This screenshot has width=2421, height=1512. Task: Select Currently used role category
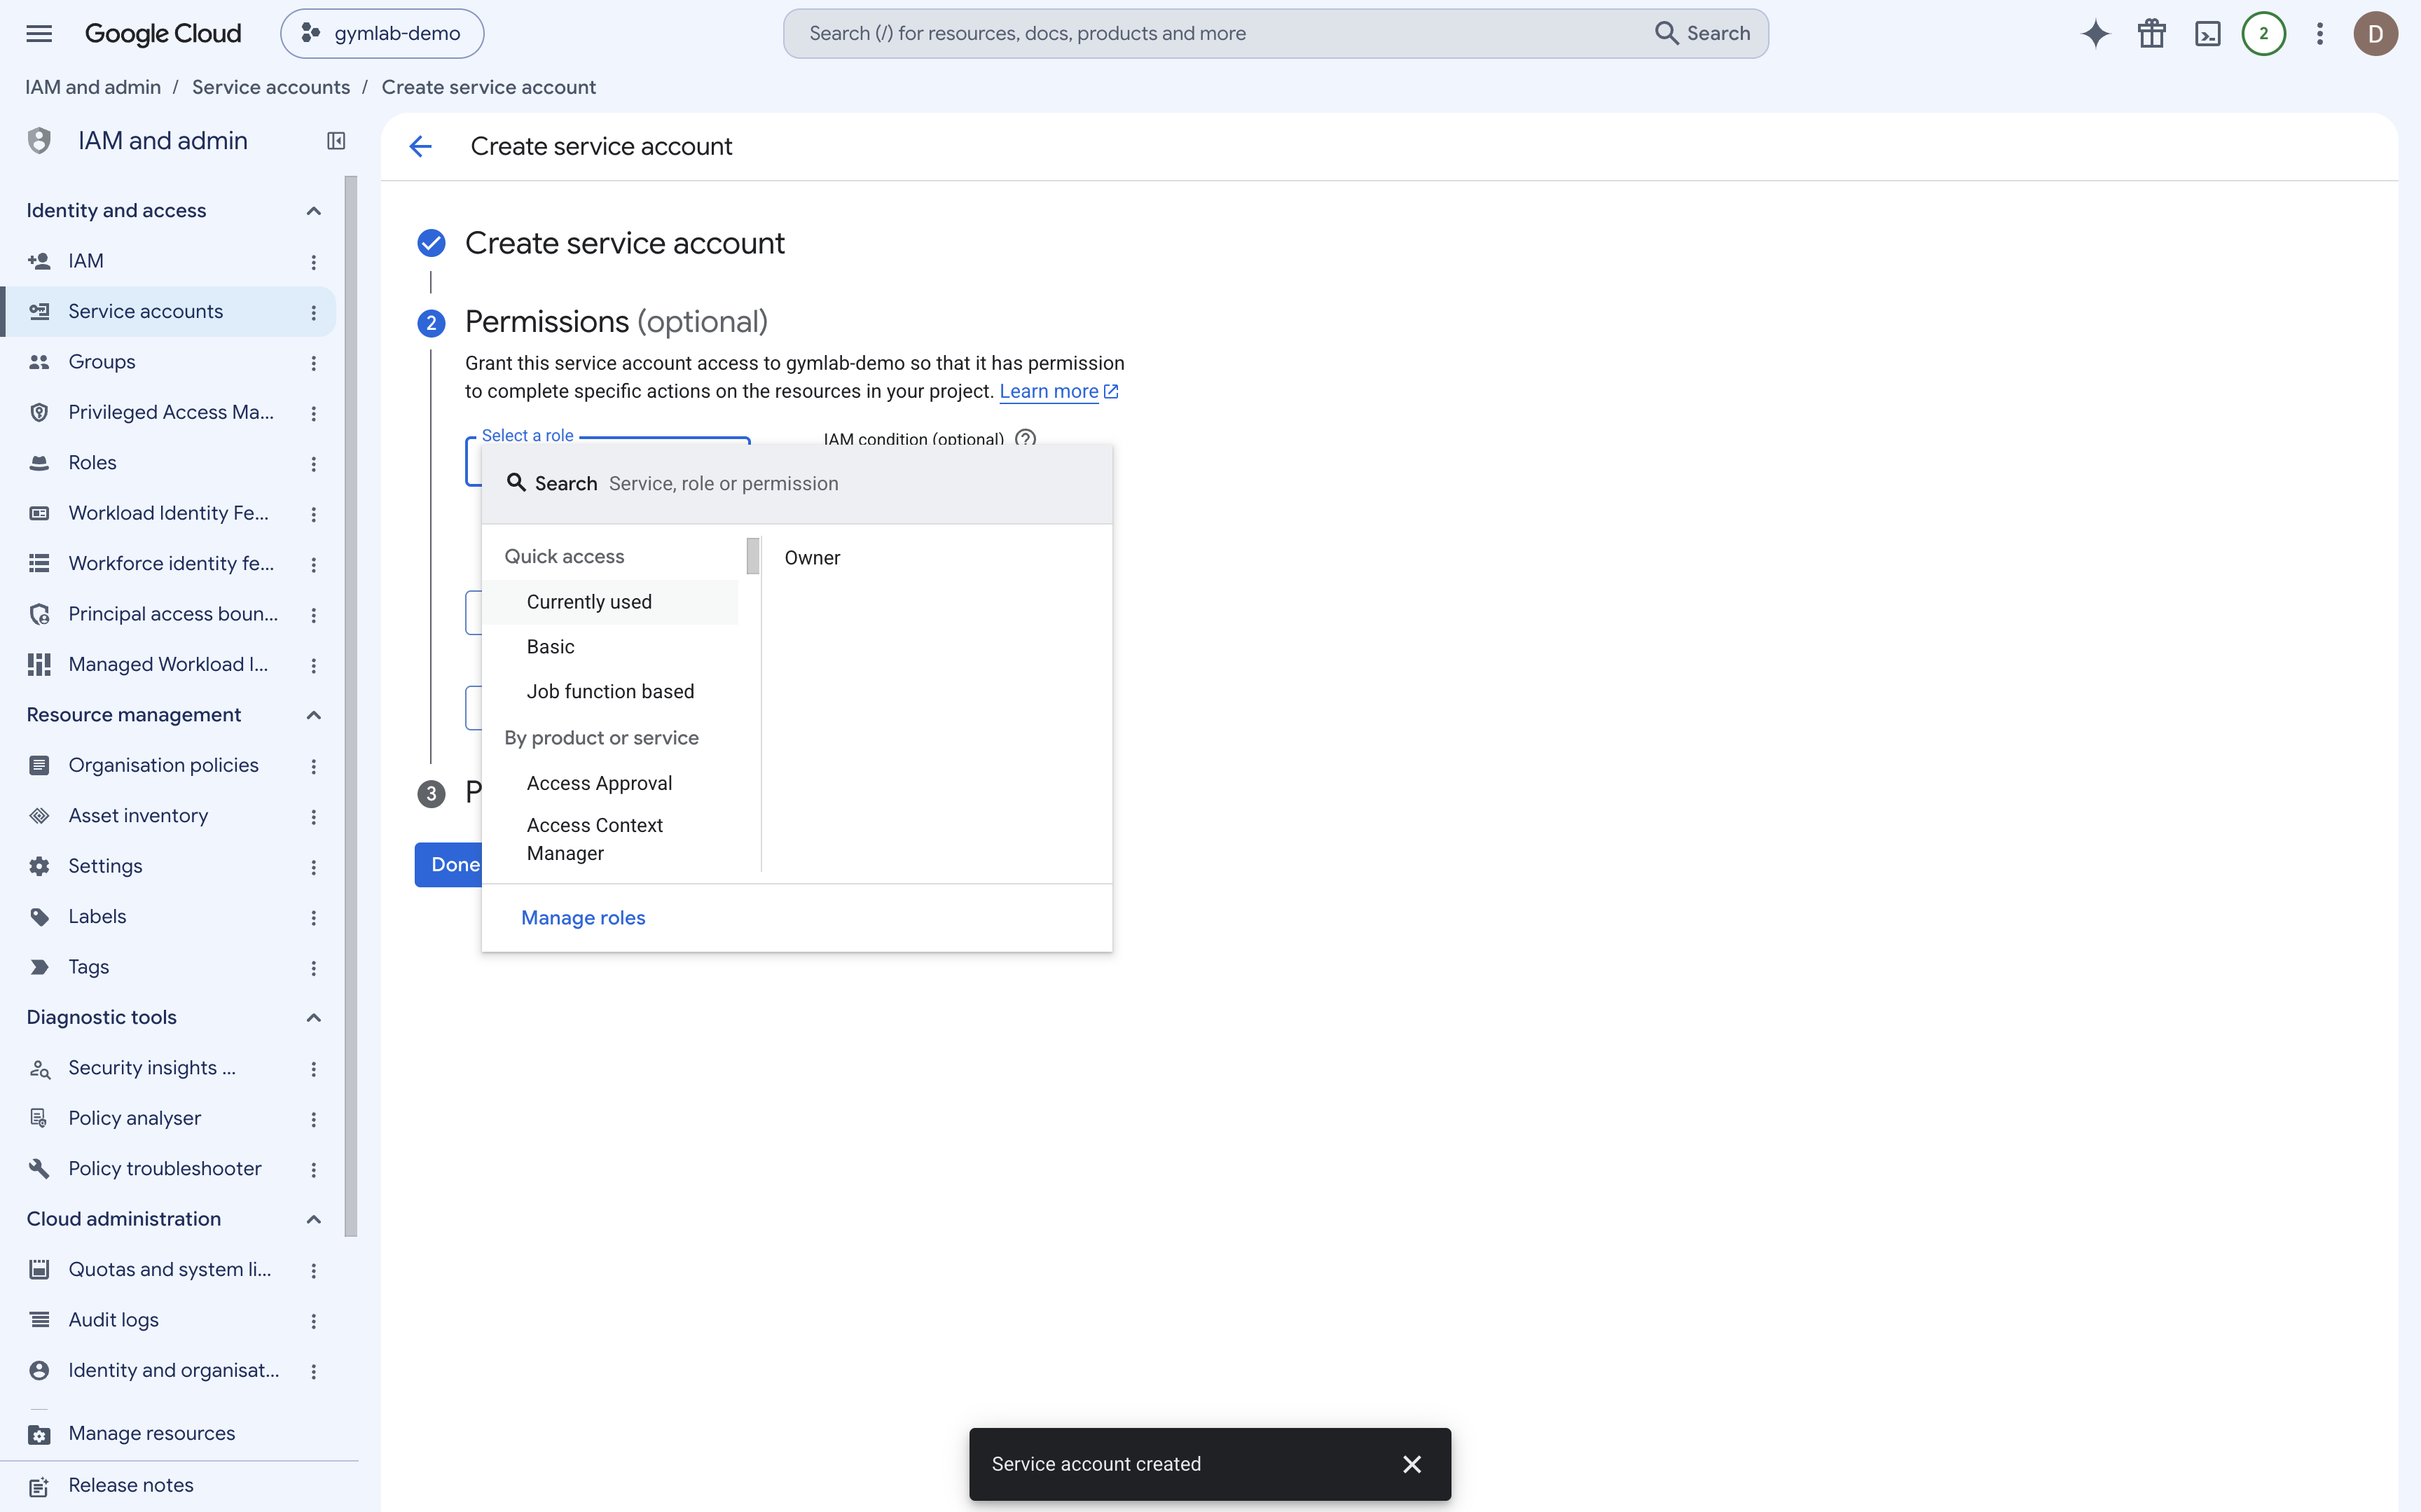coord(610,602)
